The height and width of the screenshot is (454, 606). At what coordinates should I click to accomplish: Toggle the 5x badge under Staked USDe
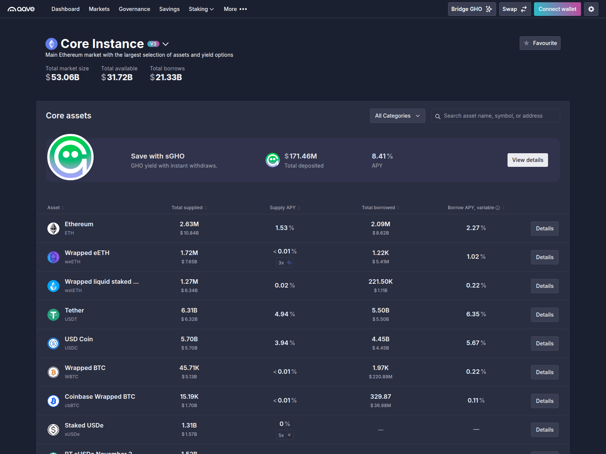(x=285, y=435)
